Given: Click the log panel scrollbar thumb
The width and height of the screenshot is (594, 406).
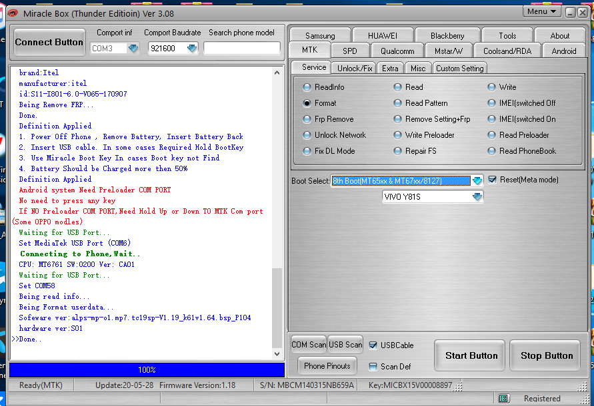Looking at the screenshot, I should point(277,307).
